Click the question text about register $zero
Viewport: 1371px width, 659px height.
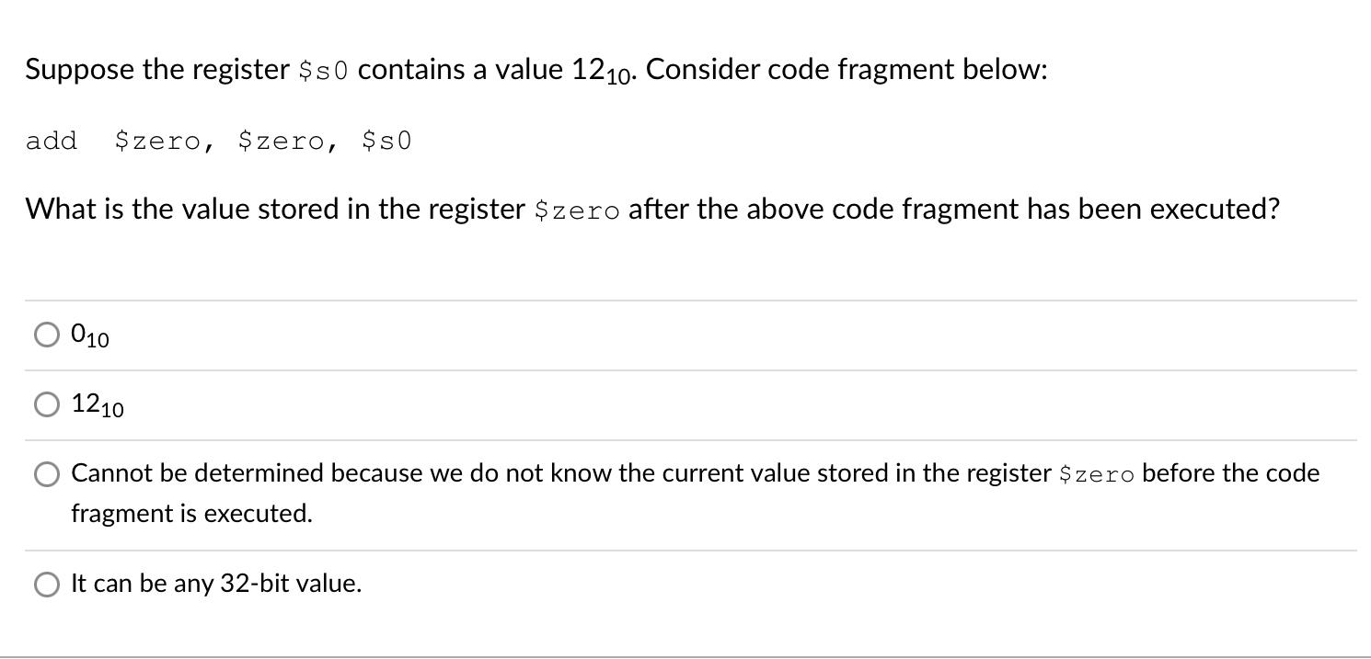[x=644, y=209]
